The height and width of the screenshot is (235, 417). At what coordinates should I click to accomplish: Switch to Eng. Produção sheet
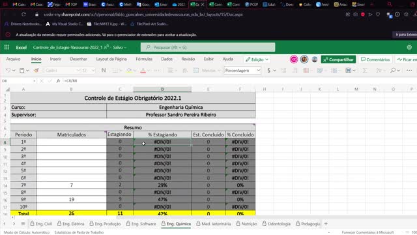click(105, 224)
